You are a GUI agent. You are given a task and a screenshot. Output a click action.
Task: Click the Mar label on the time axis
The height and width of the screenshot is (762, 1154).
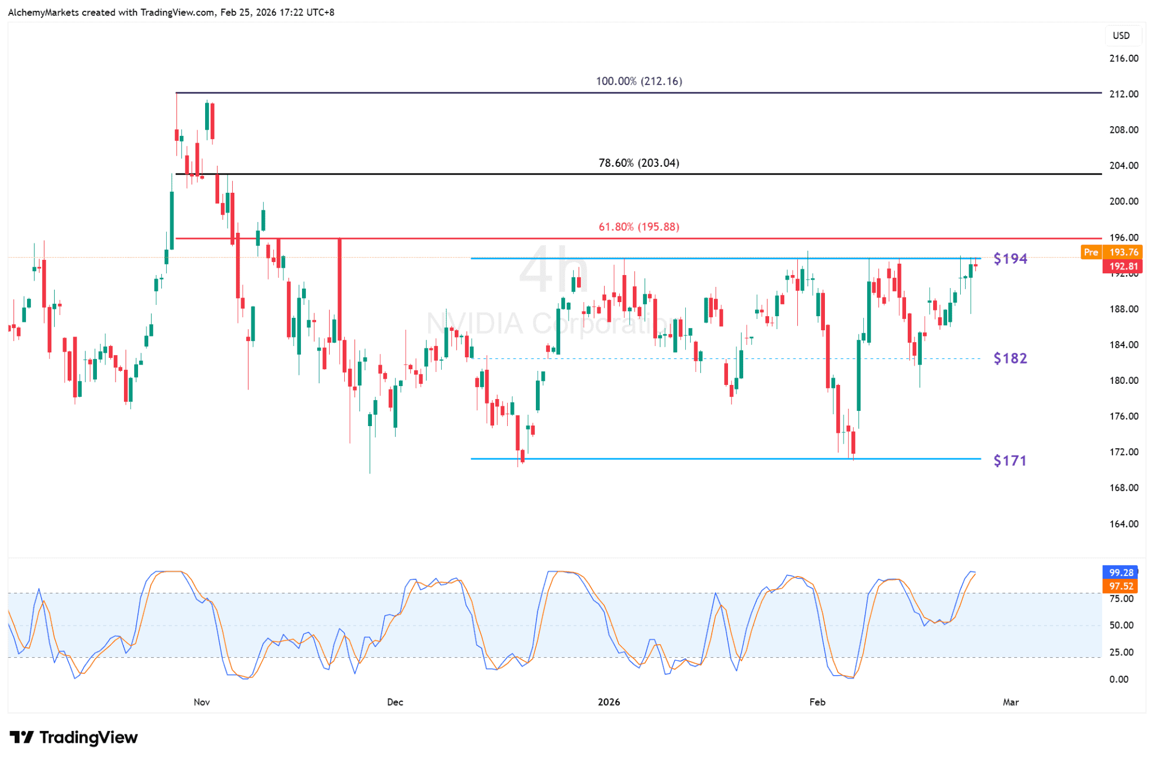pyautogui.click(x=1011, y=702)
